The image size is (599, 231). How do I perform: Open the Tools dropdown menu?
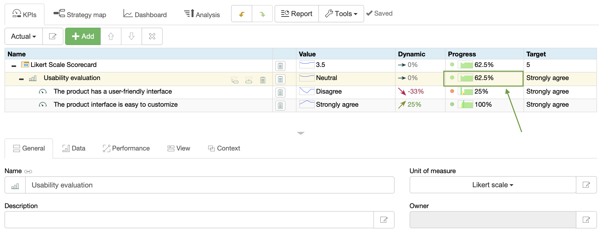coord(341,14)
